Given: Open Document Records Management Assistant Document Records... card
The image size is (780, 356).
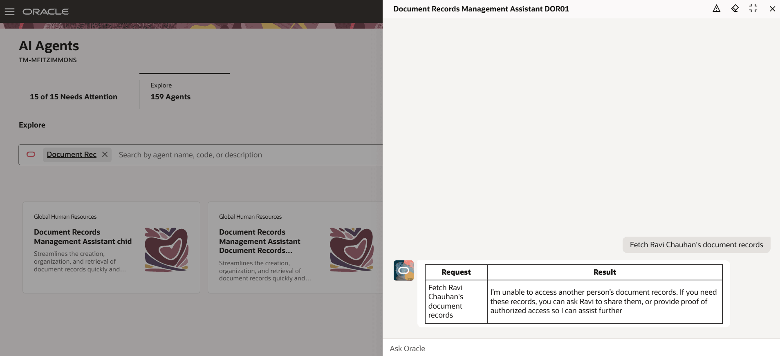Looking at the screenshot, I should point(296,247).
